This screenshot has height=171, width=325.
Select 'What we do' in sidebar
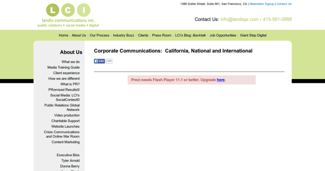(71, 62)
